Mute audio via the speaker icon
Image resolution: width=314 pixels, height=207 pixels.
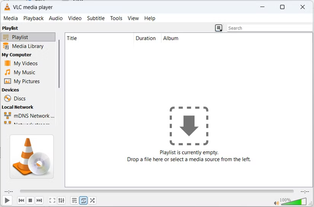click(276, 203)
